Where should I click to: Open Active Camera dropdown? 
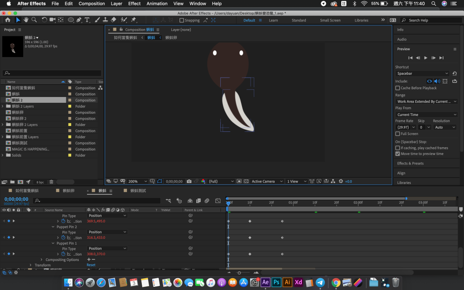pyautogui.click(x=267, y=181)
